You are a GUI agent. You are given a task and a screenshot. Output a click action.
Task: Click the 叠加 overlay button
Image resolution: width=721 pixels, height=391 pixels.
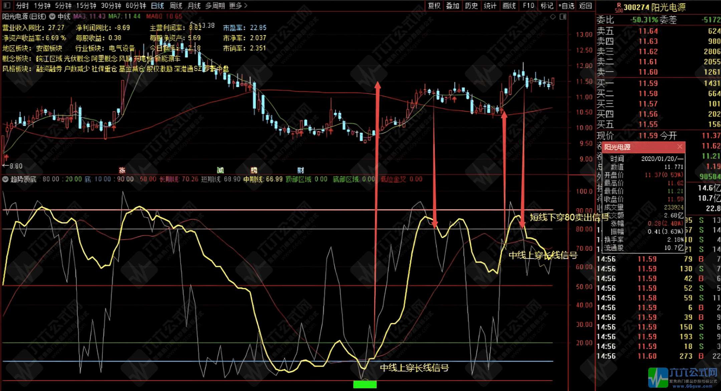point(453,6)
